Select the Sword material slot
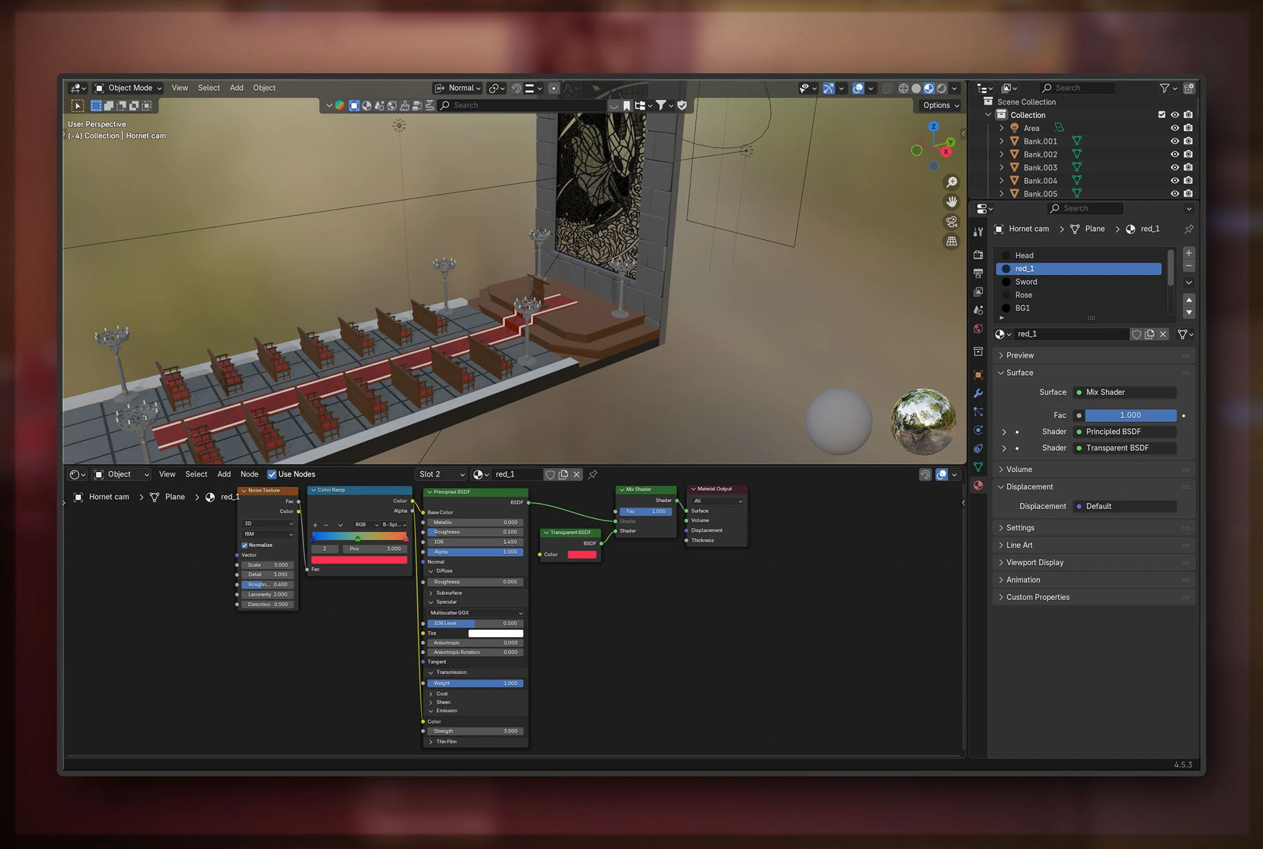Viewport: 1263px width, 849px height. (x=1026, y=282)
